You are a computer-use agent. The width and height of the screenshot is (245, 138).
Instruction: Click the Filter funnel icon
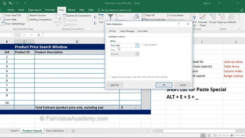[x=110, y=17]
